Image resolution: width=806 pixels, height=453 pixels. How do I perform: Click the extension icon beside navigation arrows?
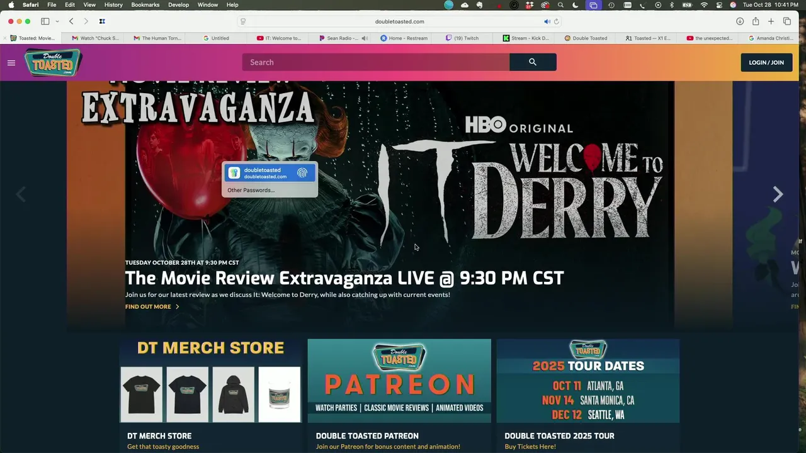pyautogui.click(x=102, y=21)
